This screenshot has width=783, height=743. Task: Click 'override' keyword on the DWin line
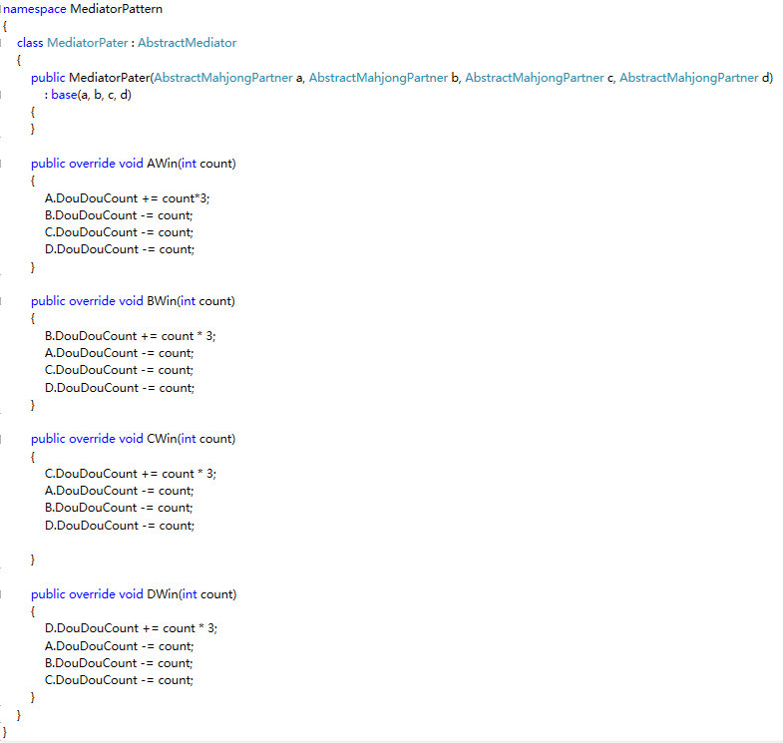pos(92,594)
